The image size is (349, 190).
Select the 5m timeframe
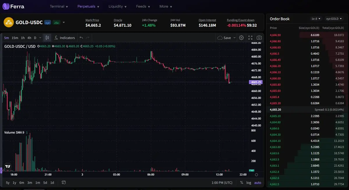click(6, 38)
